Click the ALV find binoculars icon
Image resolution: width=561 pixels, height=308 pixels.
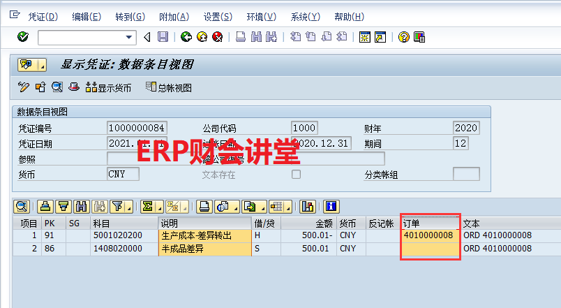(81, 206)
